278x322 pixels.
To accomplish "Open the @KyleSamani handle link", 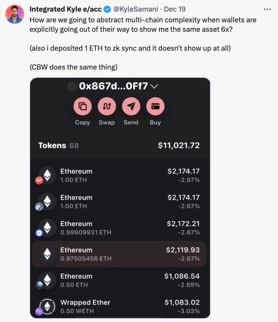I will 136,9.
